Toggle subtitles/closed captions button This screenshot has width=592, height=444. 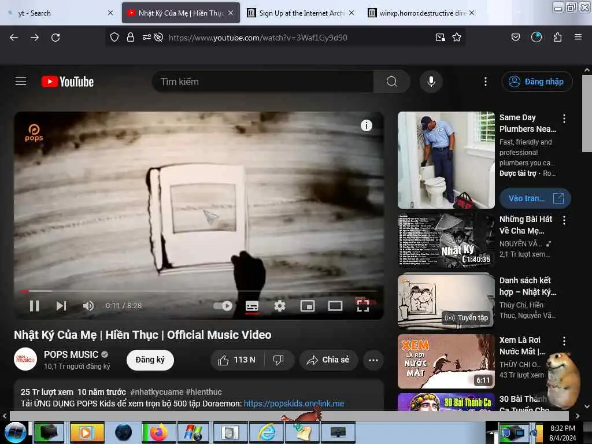point(252,306)
